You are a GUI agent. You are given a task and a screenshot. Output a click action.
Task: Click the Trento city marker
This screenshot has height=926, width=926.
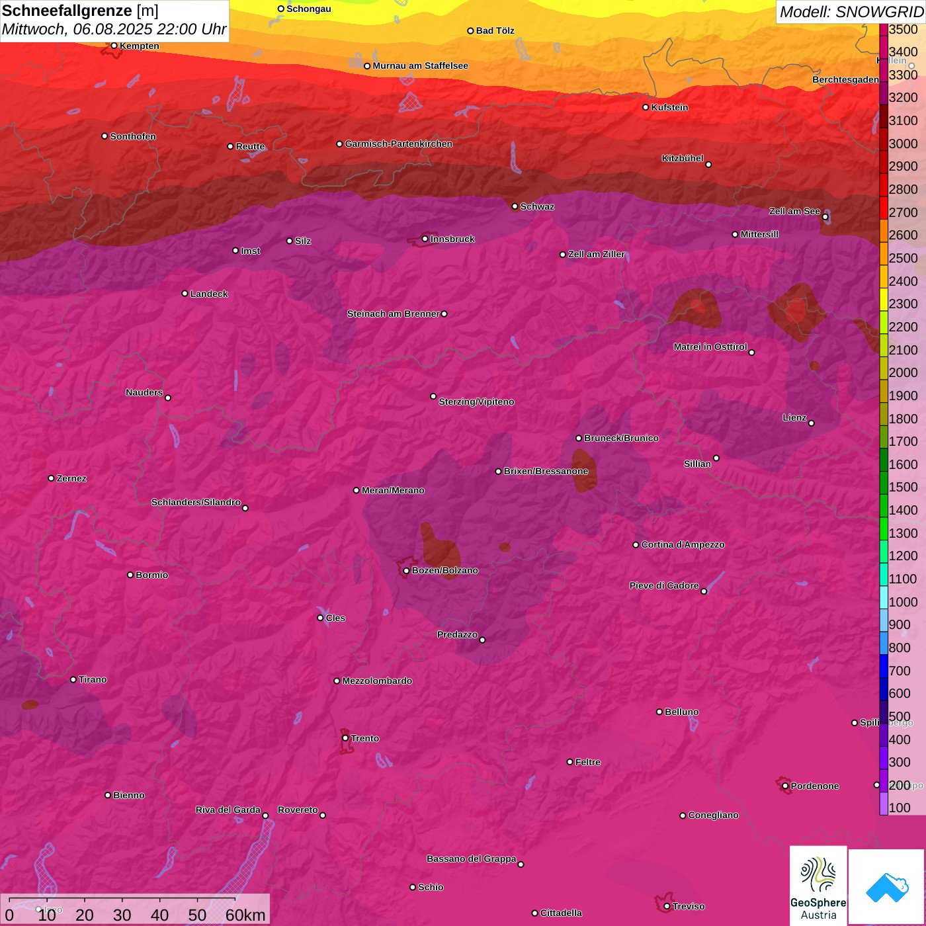point(345,738)
